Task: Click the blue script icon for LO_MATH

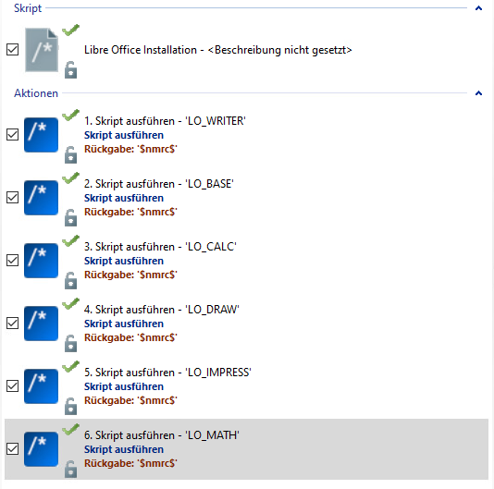Action: pos(42,449)
